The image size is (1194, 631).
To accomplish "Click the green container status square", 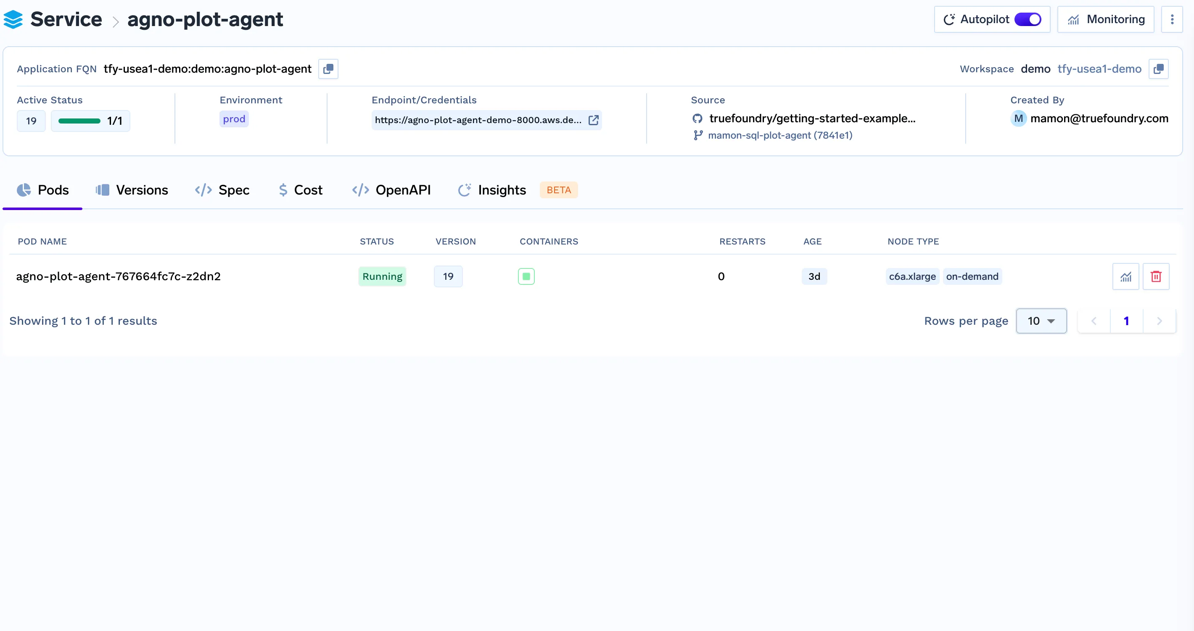I will 526,276.
